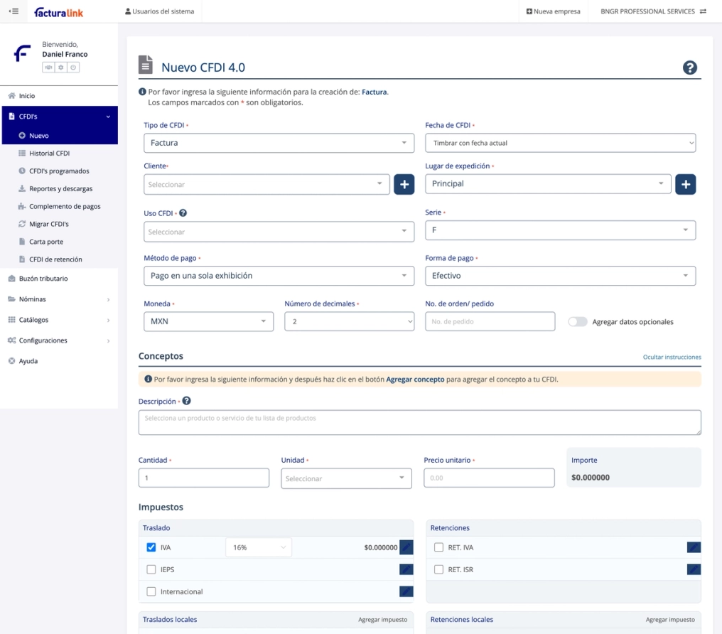Click the info icon next to Uso CFDI
722x634 pixels.
pyautogui.click(x=183, y=213)
